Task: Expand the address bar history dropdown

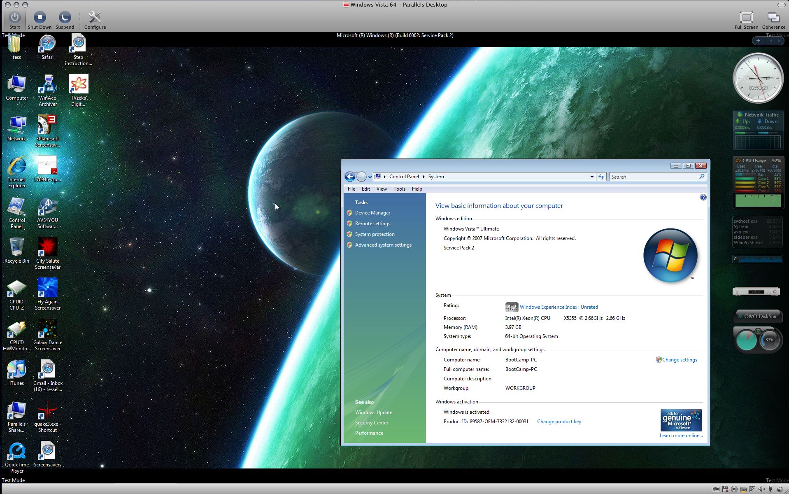Action: (592, 177)
